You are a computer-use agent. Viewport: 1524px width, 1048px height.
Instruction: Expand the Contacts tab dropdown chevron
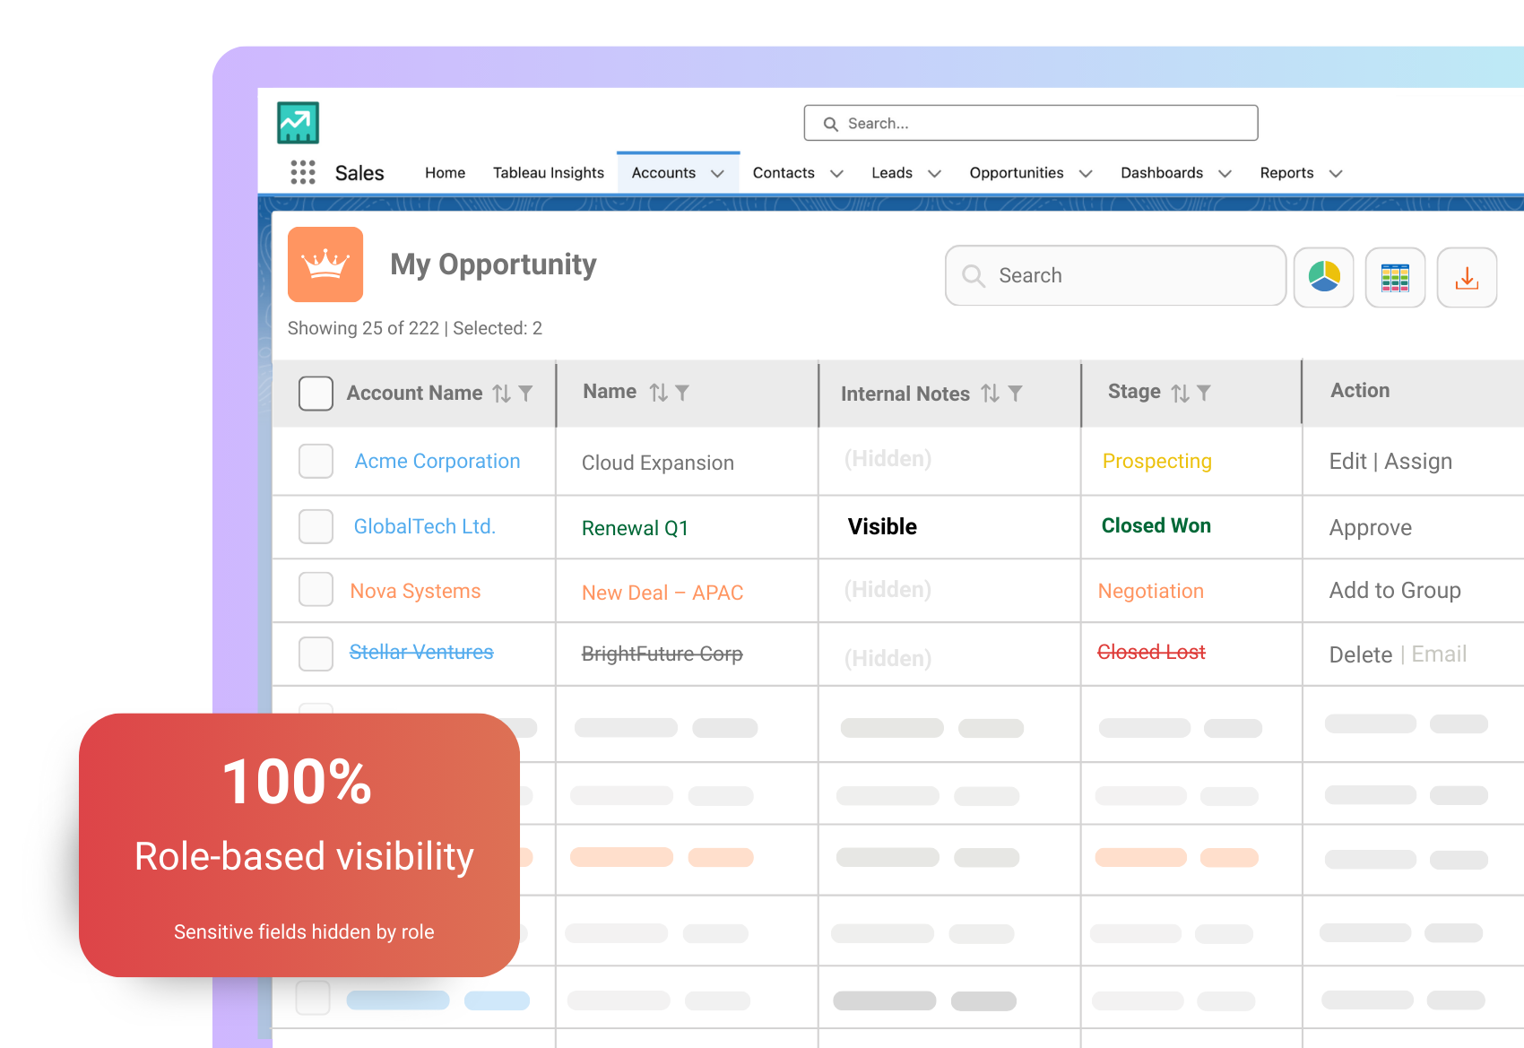836,174
